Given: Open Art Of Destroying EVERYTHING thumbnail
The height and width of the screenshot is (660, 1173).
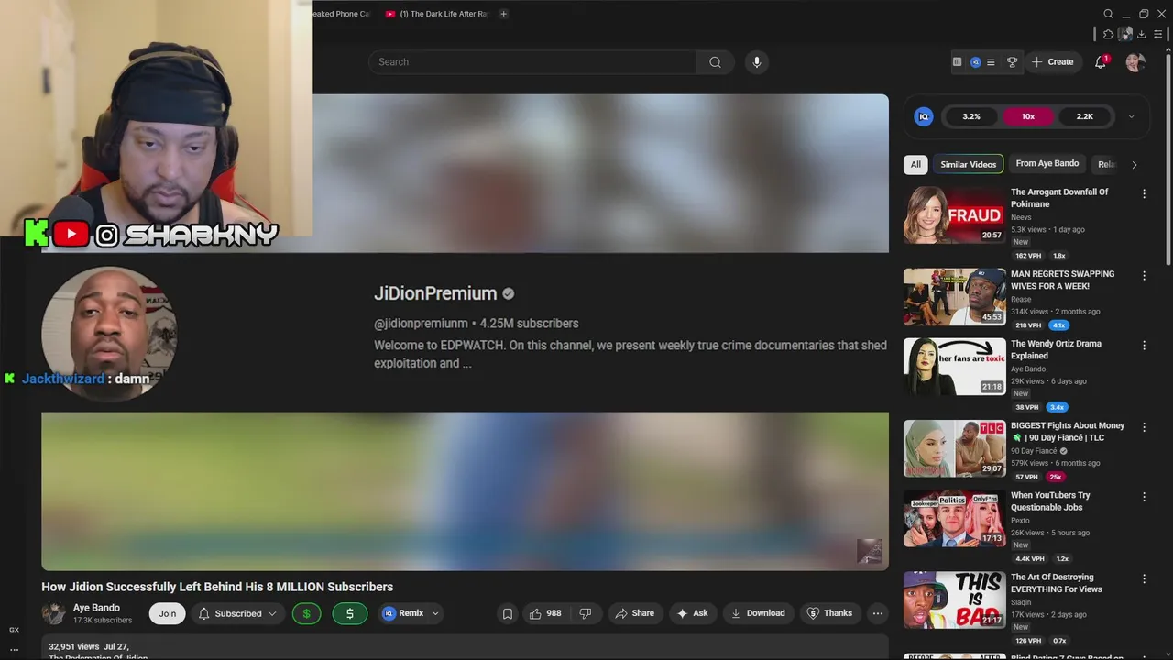Looking at the screenshot, I should tap(954, 600).
